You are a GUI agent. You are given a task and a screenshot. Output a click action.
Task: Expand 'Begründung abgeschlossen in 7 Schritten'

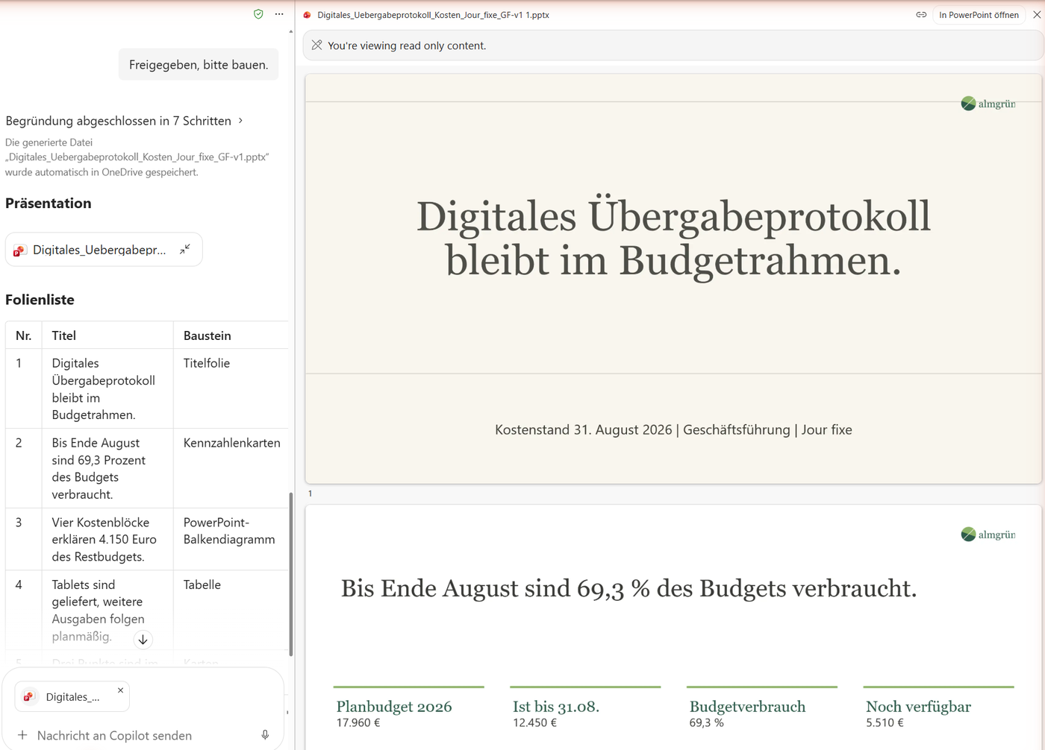(125, 121)
